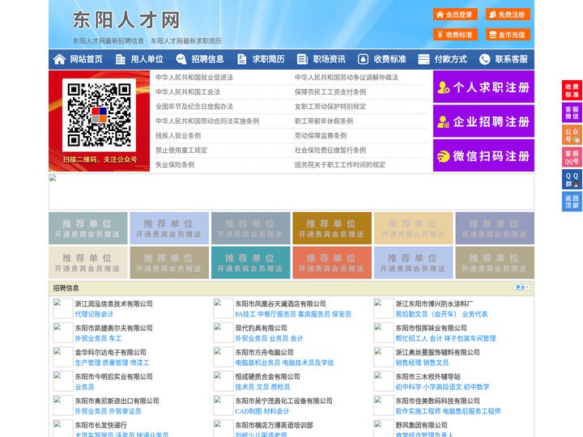Open the 网站首页 menu item
Screen dimensions: 583x437
(86, 59)
